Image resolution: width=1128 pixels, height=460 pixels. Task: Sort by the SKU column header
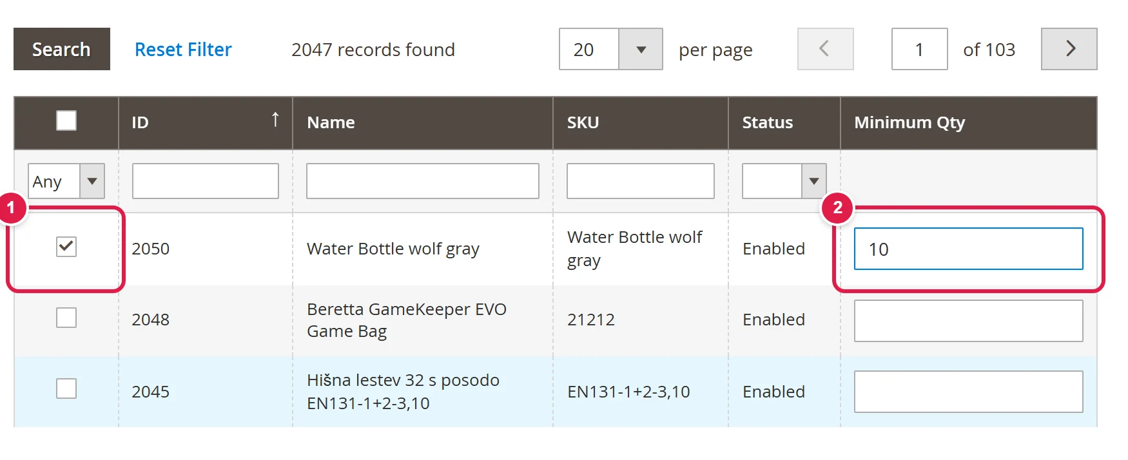[x=641, y=122]
